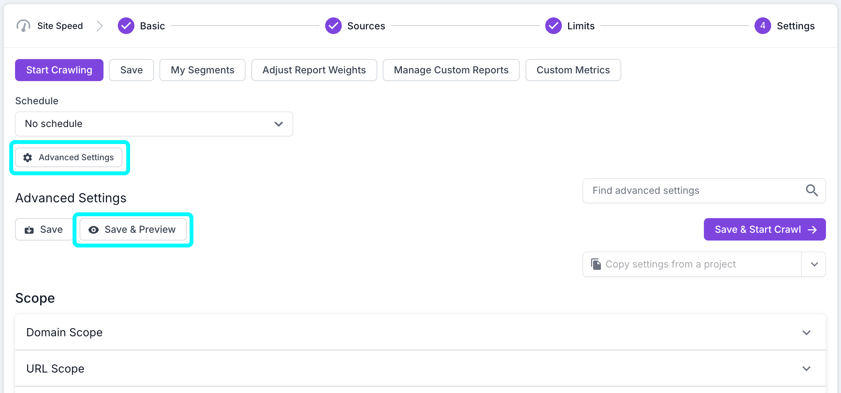The height and width of the screenshot is (393, 841).
Task: Click the magnifying glass in advanced settings search
Action: tap(811, 190)
